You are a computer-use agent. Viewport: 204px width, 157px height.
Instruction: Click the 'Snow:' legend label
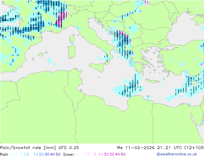69,154
